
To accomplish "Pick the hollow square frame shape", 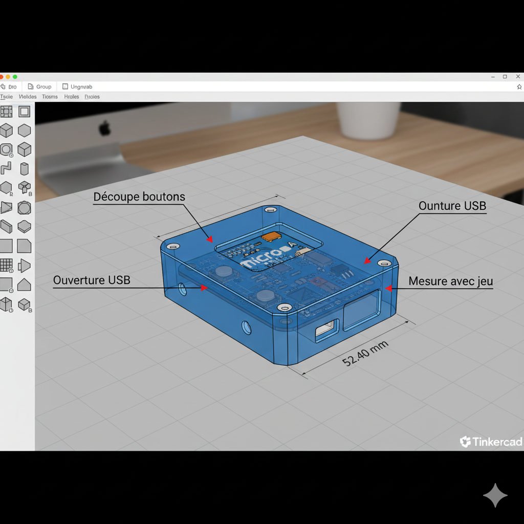I will point(24,112).
